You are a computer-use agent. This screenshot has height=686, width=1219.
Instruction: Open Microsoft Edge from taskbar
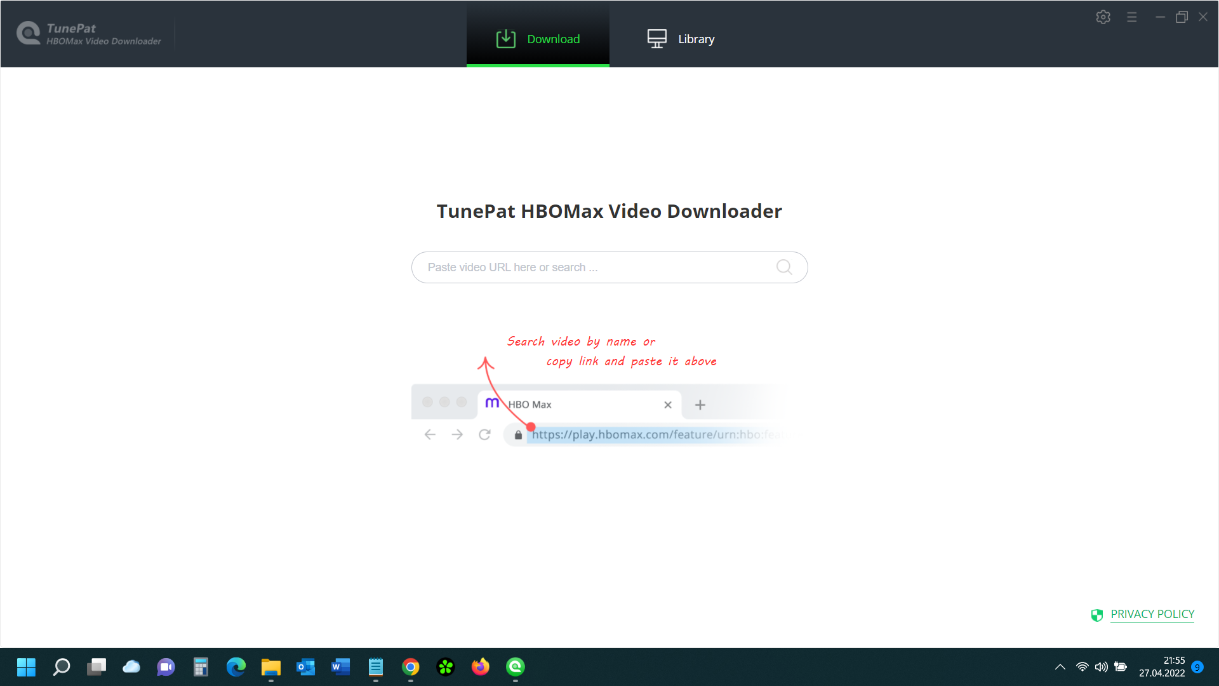(236, 667)
